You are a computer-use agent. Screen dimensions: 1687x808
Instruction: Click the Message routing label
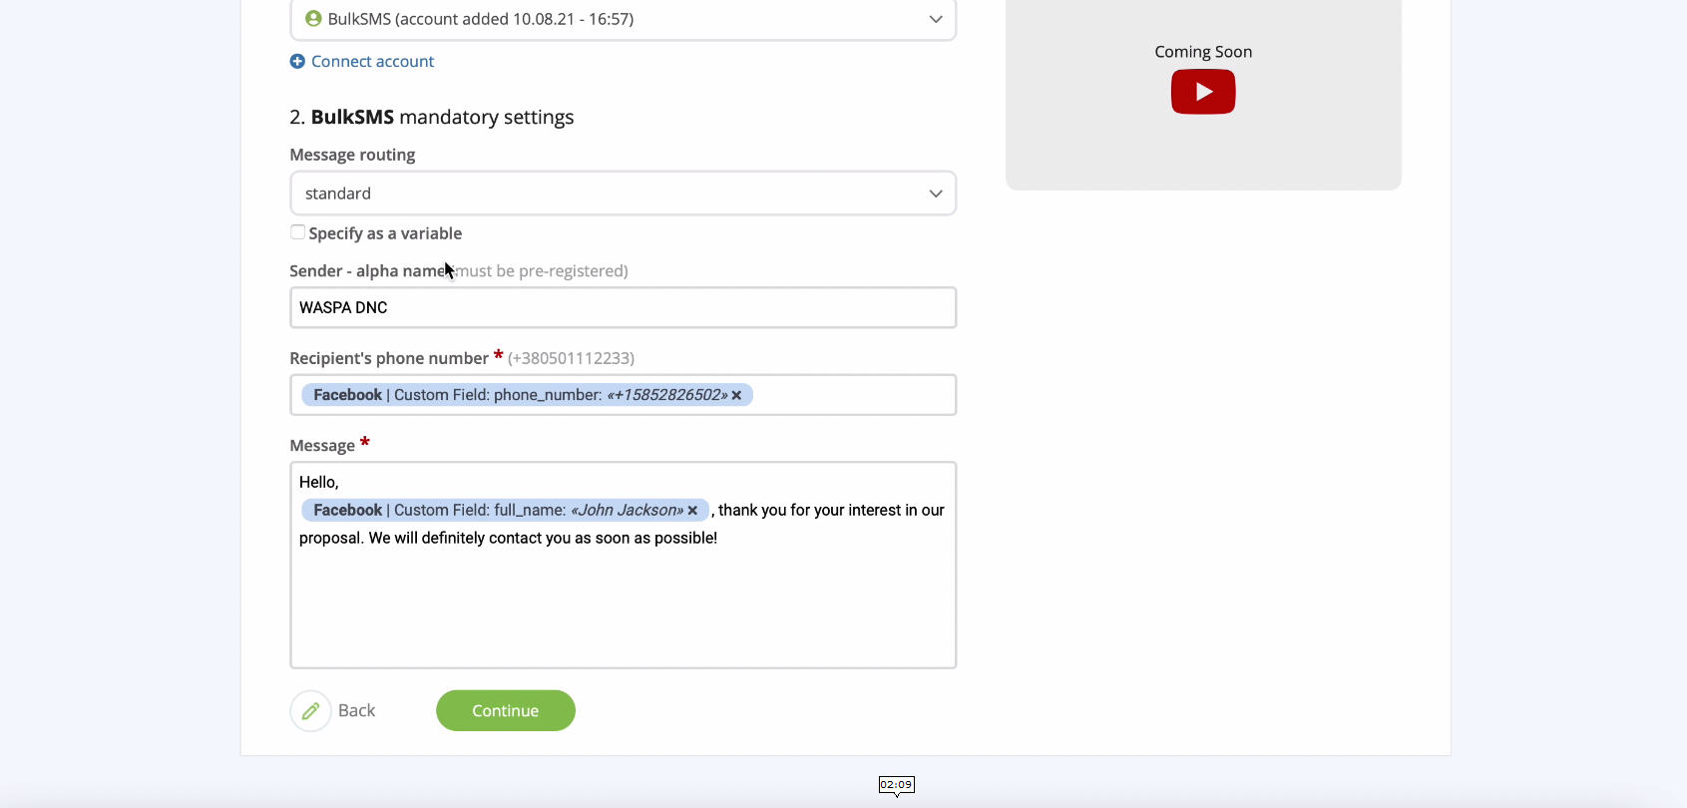[352, 155]
